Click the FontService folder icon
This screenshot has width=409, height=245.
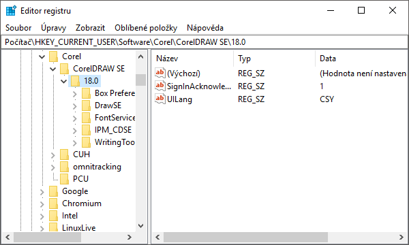pyautogui.click(x=86, y=118)
